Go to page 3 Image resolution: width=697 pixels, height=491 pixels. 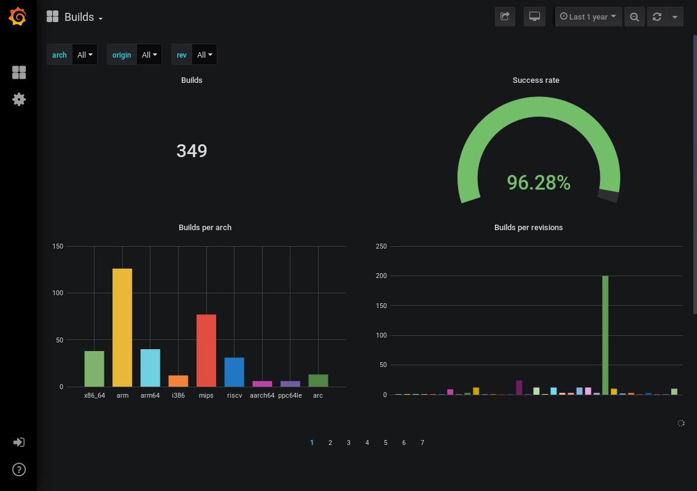pos(349,443)
